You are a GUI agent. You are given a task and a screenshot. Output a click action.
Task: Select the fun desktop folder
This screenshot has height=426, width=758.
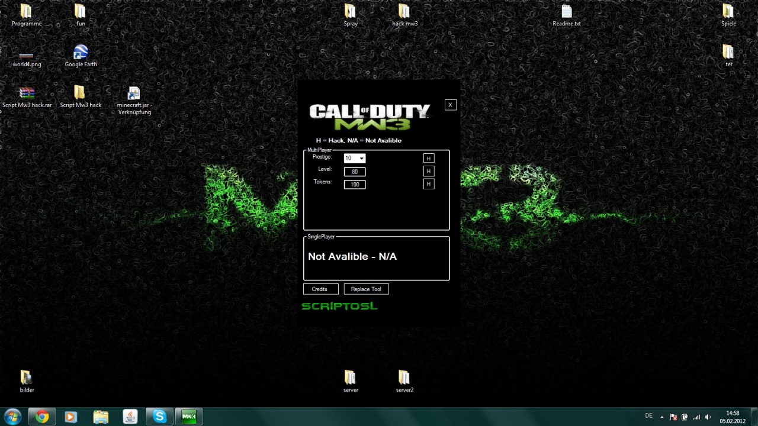point(81,15)
